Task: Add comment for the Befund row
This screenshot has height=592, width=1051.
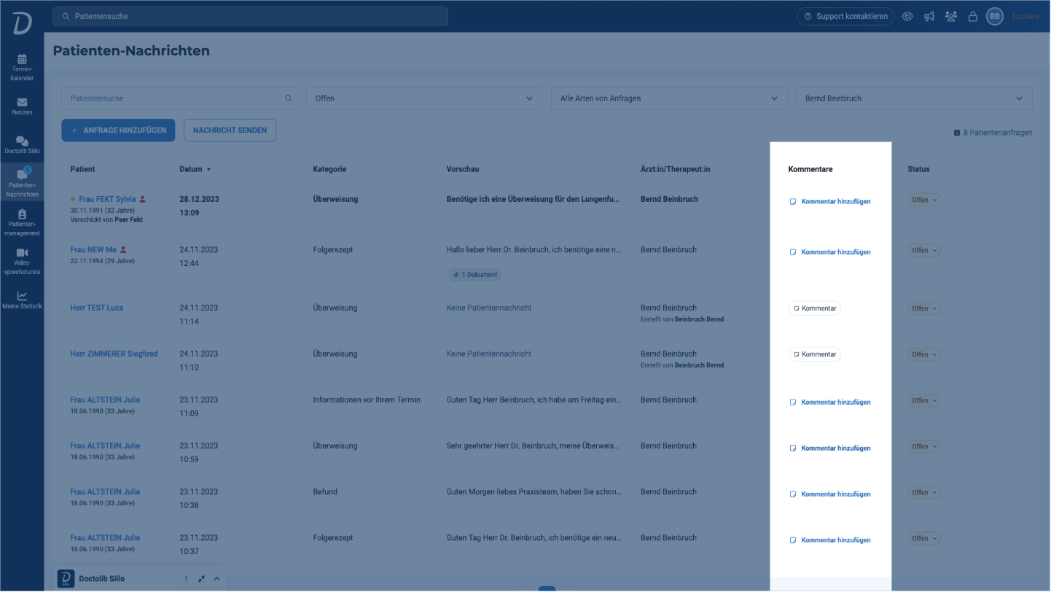Action: click(830, 494)
